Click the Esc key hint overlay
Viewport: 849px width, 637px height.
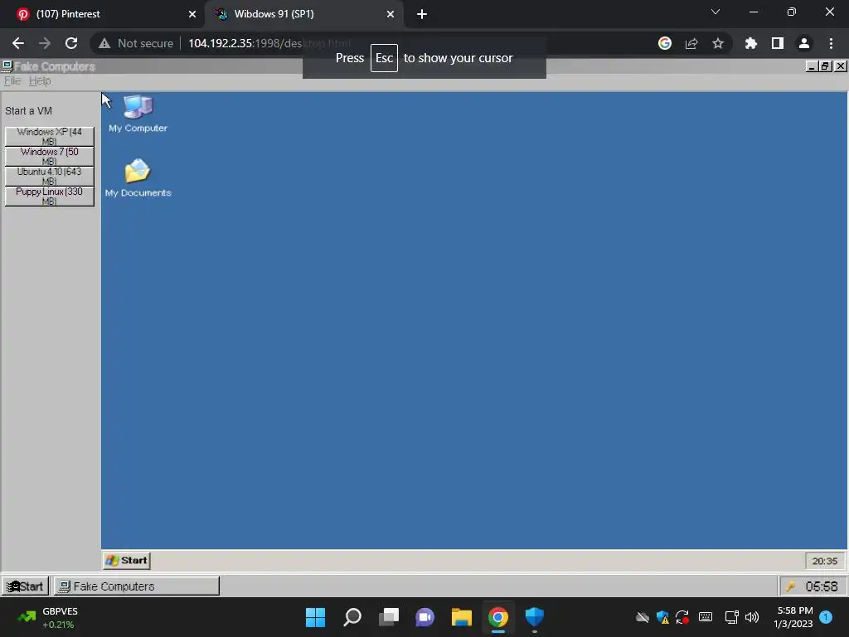(384, 58)
